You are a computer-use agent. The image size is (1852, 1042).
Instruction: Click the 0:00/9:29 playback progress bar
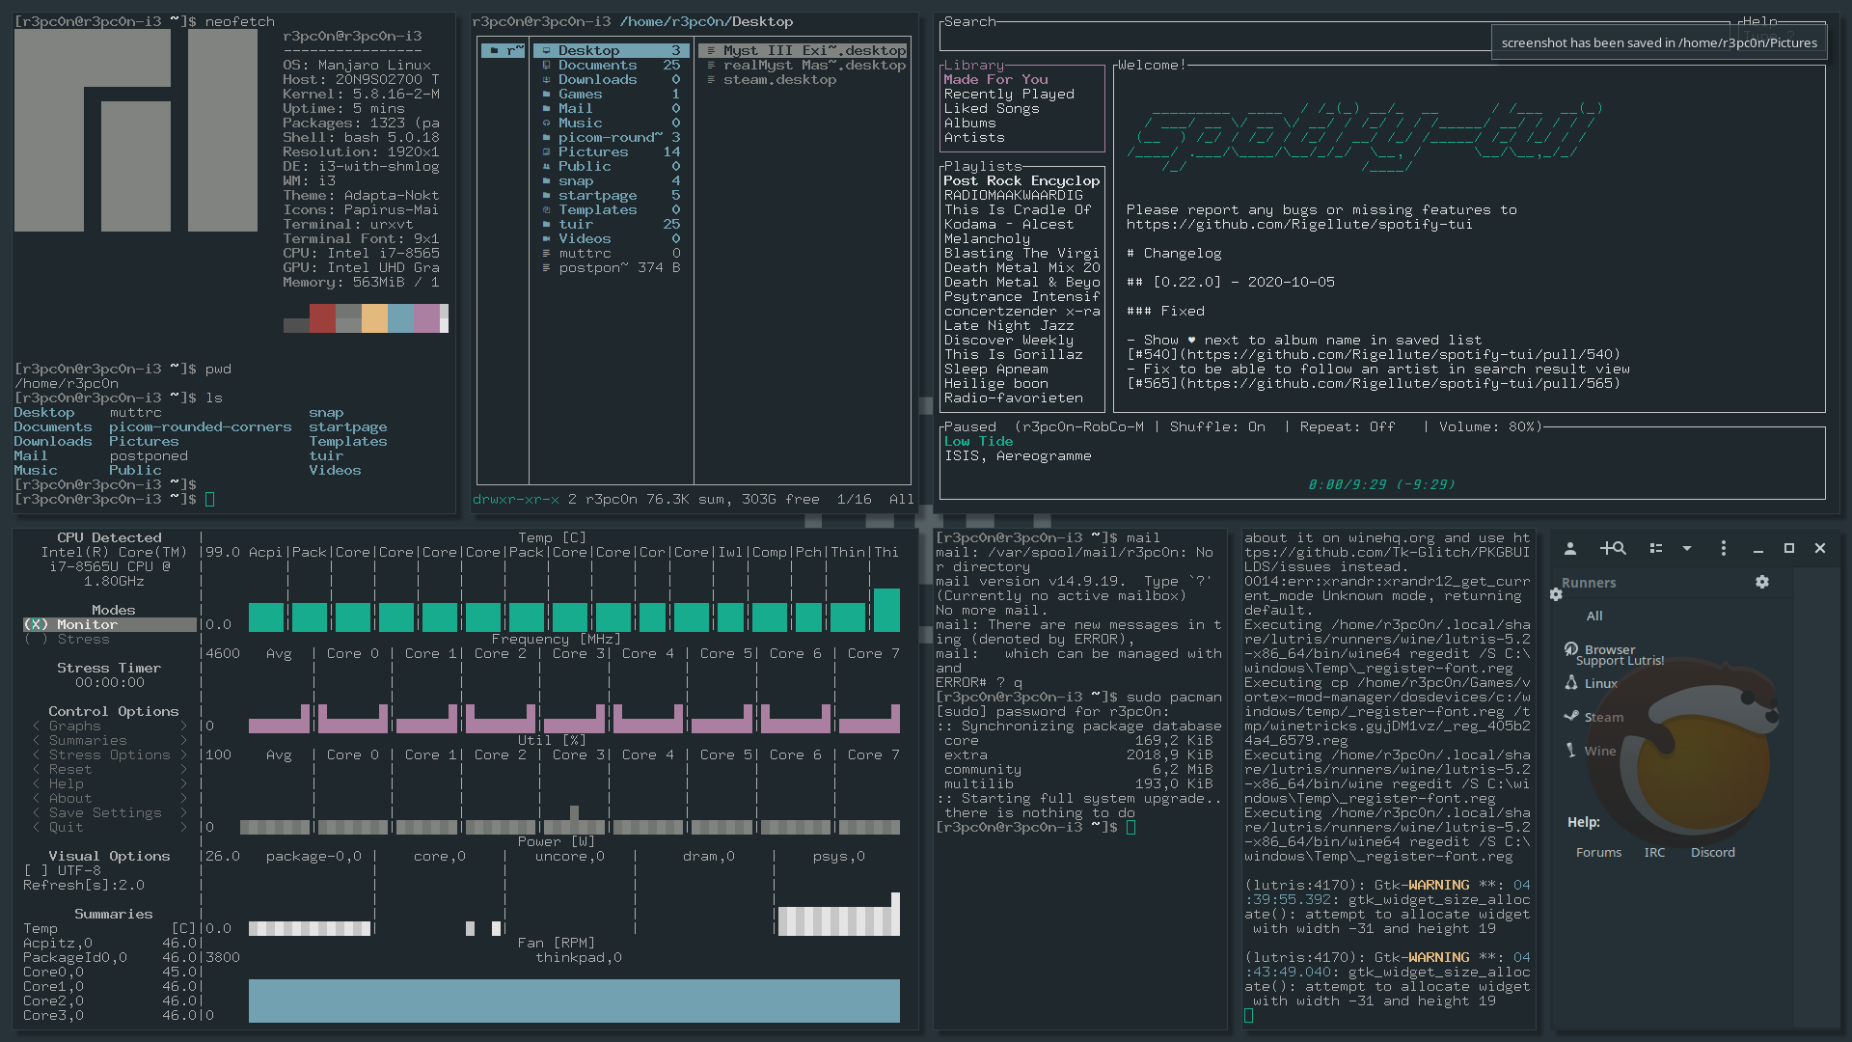click(1382, 484)
